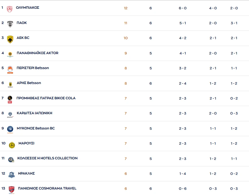Select the Mykonos Betsson BC logo

click(x=10, y=129)
